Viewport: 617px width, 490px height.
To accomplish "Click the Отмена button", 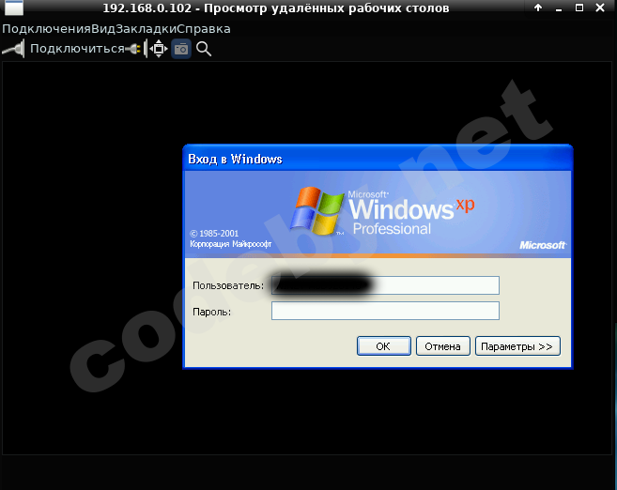I will 442,346.
